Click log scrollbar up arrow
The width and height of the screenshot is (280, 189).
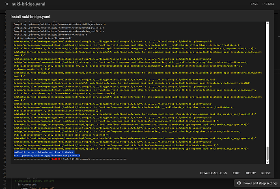pyautogui.click(x=267, y=23)
